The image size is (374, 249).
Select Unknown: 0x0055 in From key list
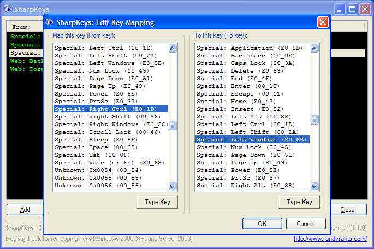pyautogui.click(x=110, y=177)
